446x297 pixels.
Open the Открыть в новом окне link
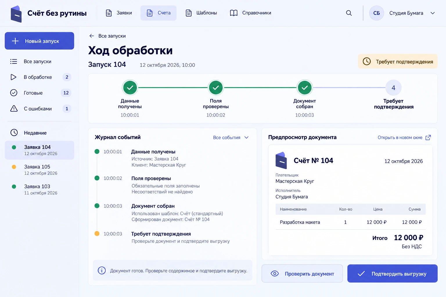point(404,137)
